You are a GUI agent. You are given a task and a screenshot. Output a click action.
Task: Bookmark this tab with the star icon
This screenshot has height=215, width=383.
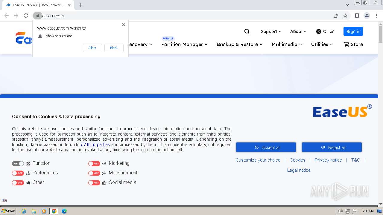pyautogui.click(x=345, y=16)
